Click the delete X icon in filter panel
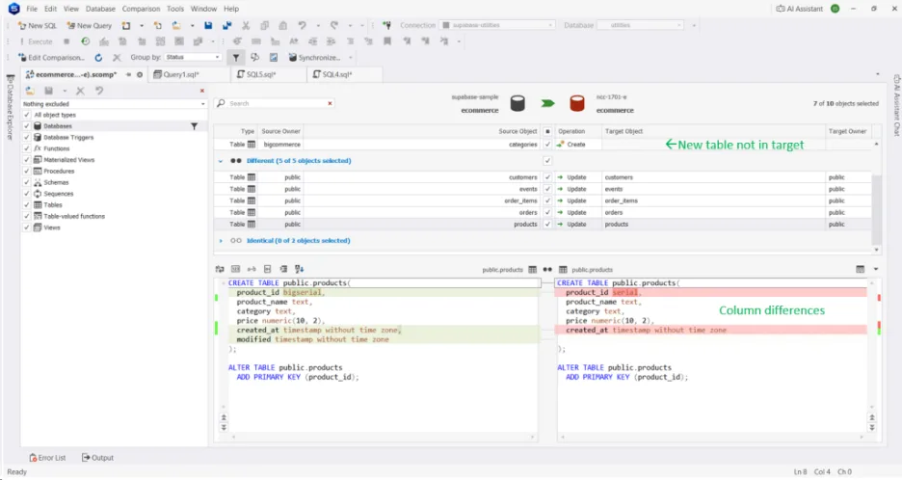 click(x=80, y=91)
